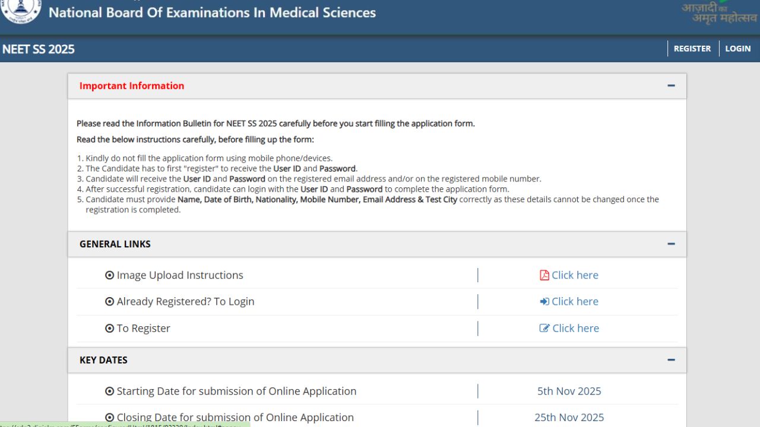
Task: Click the Important Information heading text
Action: (132, 86)
